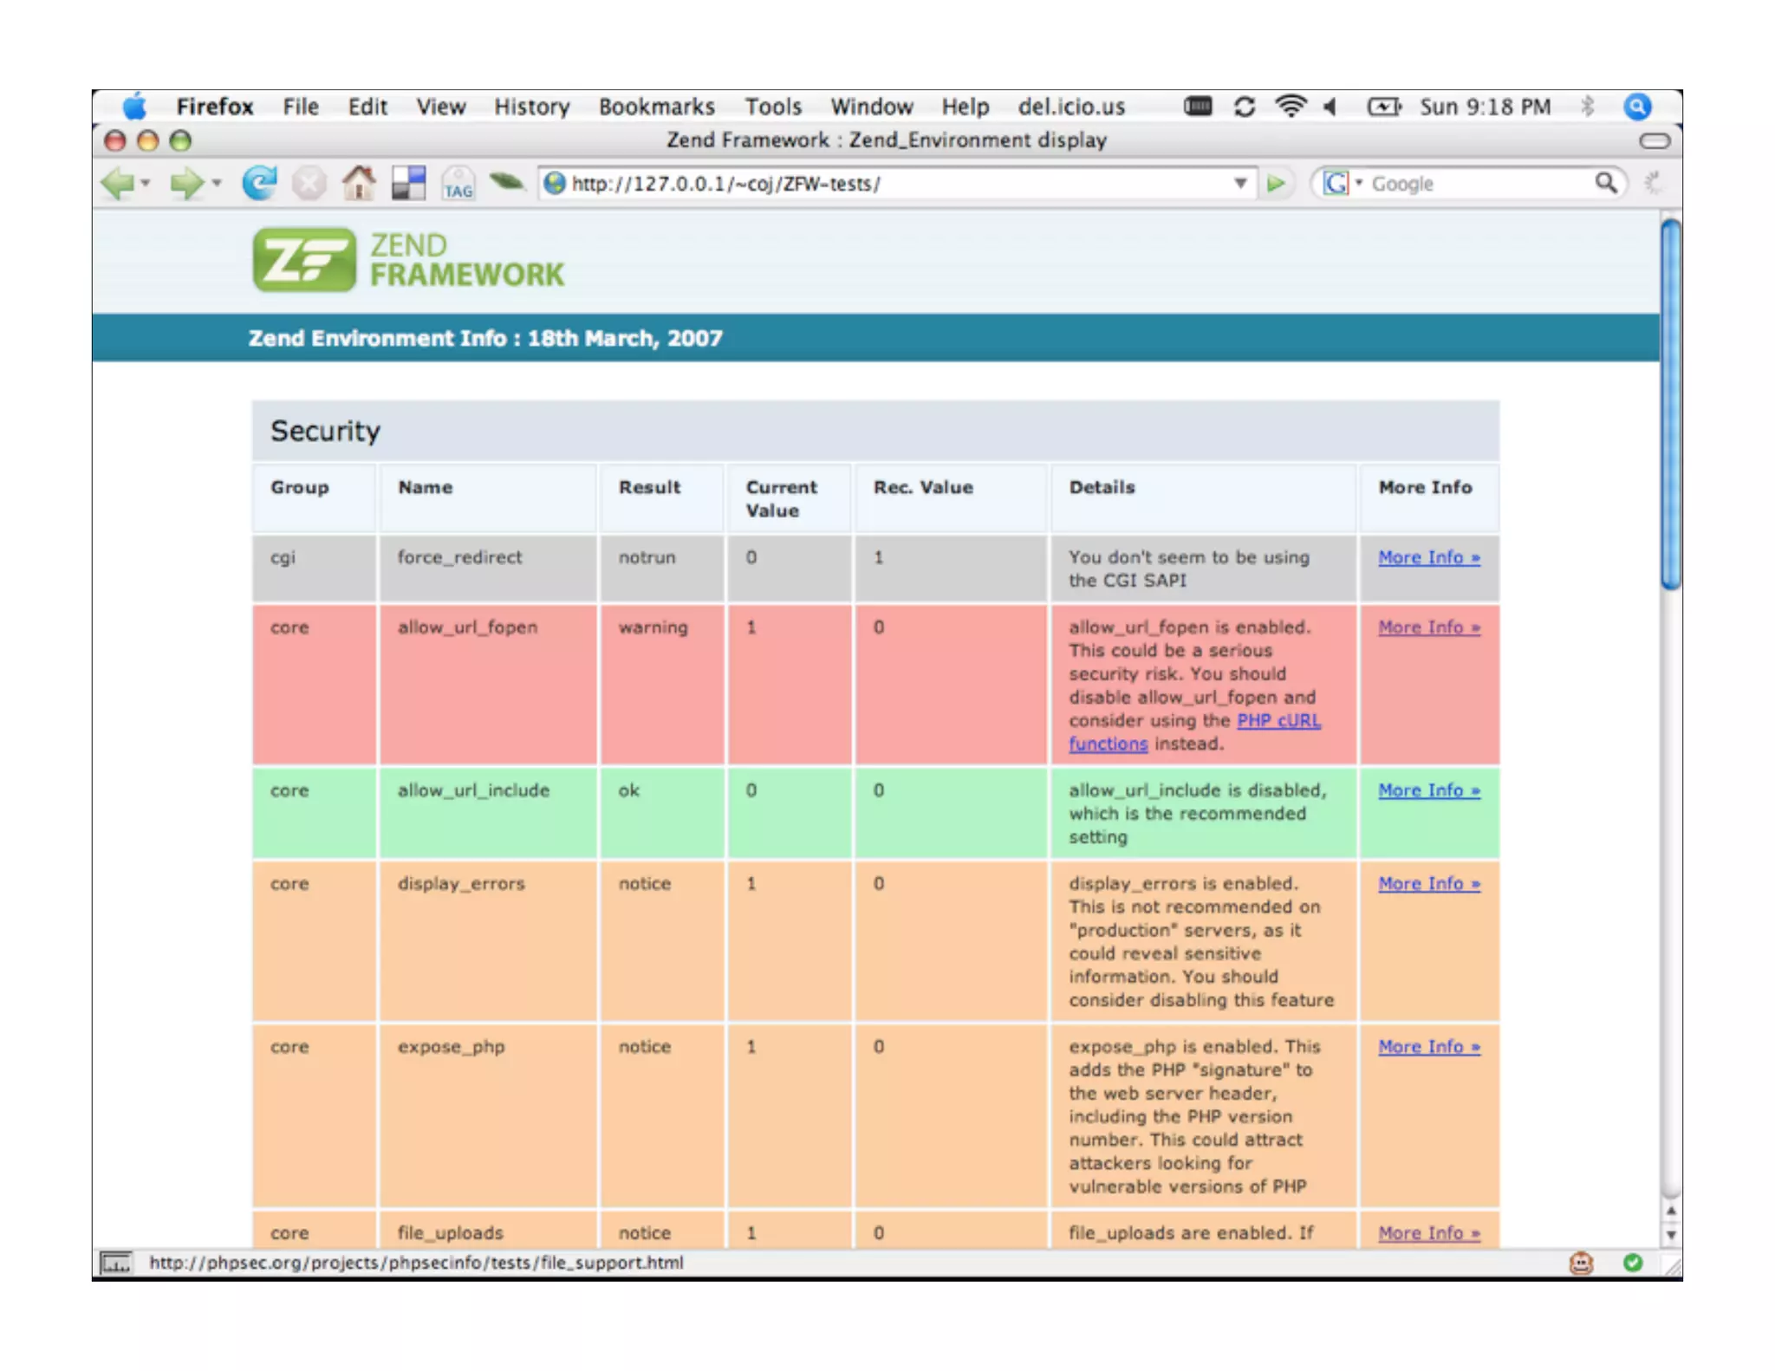Click the green Go arrow button
Viewport: 1775px width, 1371px height.
coord(1276,184)
